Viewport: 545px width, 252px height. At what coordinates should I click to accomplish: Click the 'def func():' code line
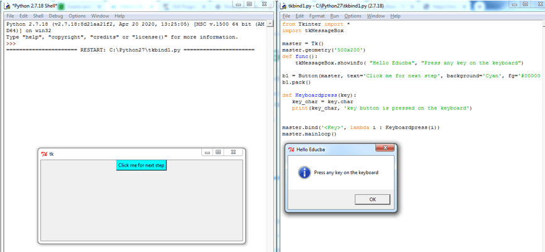[300, 57]
